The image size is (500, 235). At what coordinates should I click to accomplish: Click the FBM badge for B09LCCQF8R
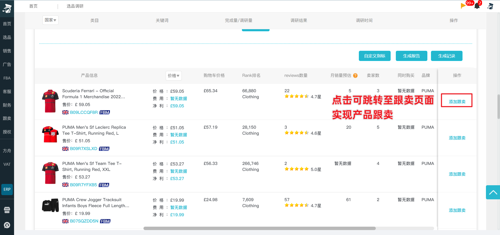pyautogui.click(x=105, y=112)
